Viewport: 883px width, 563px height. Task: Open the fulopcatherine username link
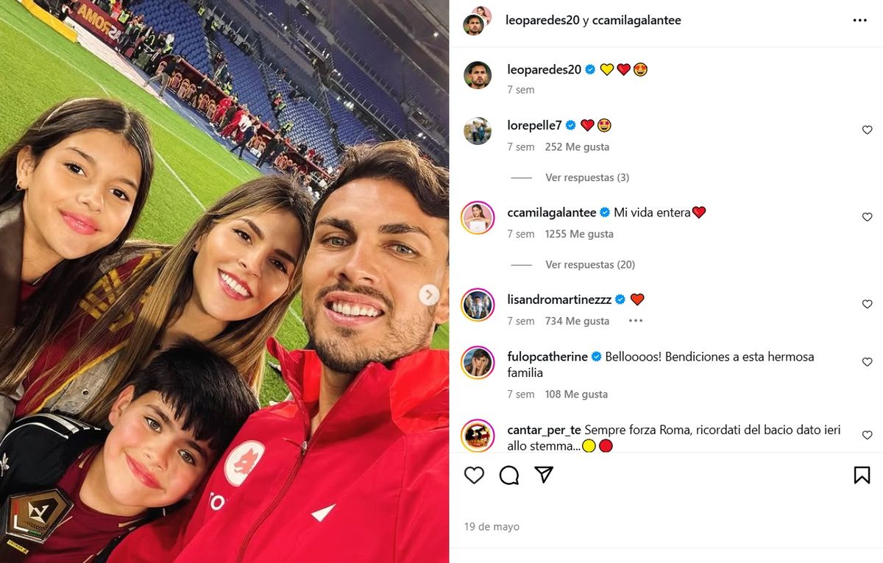[x=547, y=356]
